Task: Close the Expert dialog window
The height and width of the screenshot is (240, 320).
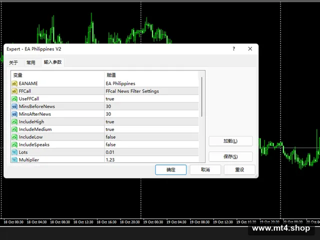Action: point(250,49)
